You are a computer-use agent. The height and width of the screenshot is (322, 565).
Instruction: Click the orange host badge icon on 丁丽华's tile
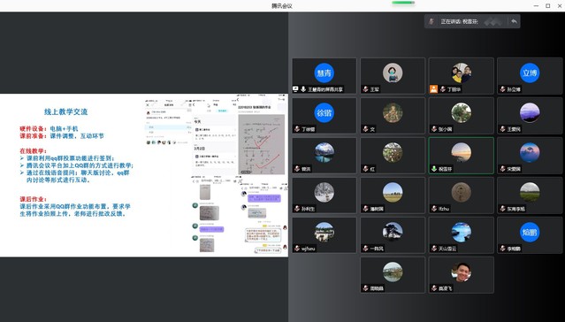[x=433, y=89]
